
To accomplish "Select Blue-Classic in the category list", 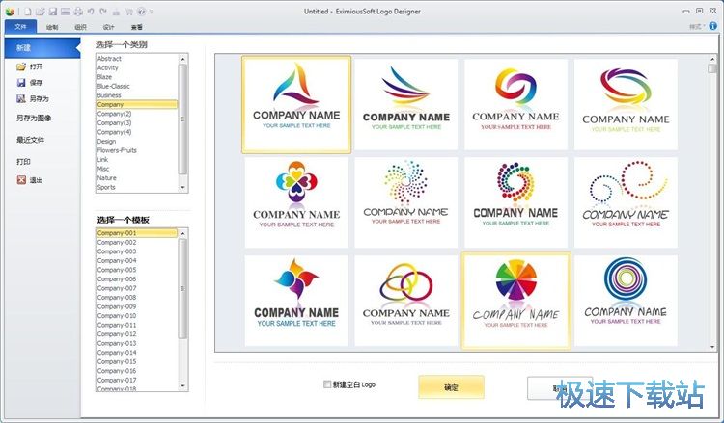I will (x=137, y=86).
